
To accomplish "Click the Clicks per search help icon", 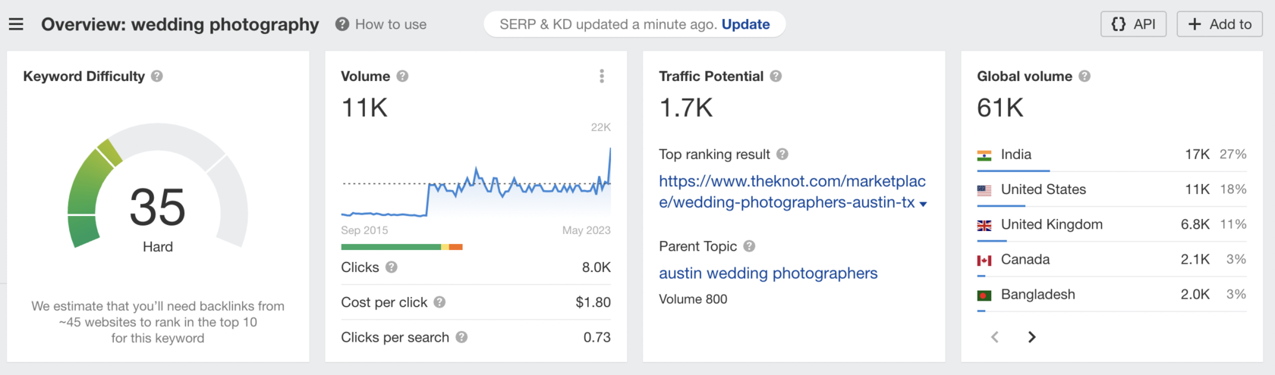I will (461, 337).
